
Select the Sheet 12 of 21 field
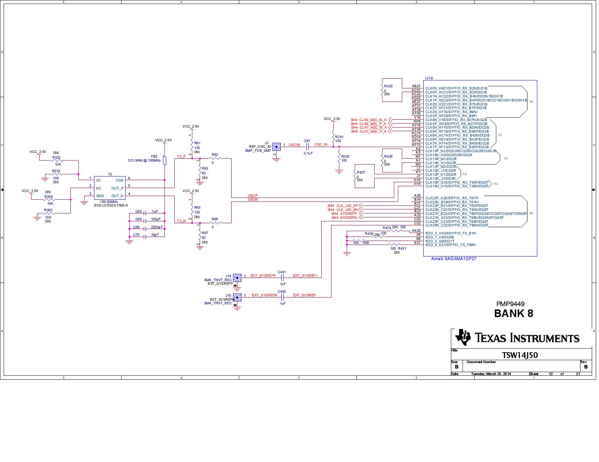click(x=550, y=374)
